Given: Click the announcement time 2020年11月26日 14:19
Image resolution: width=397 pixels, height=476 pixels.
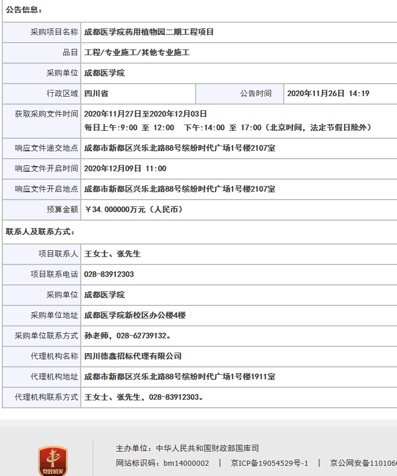Looking at the screenshot, I should pos(328,93).
